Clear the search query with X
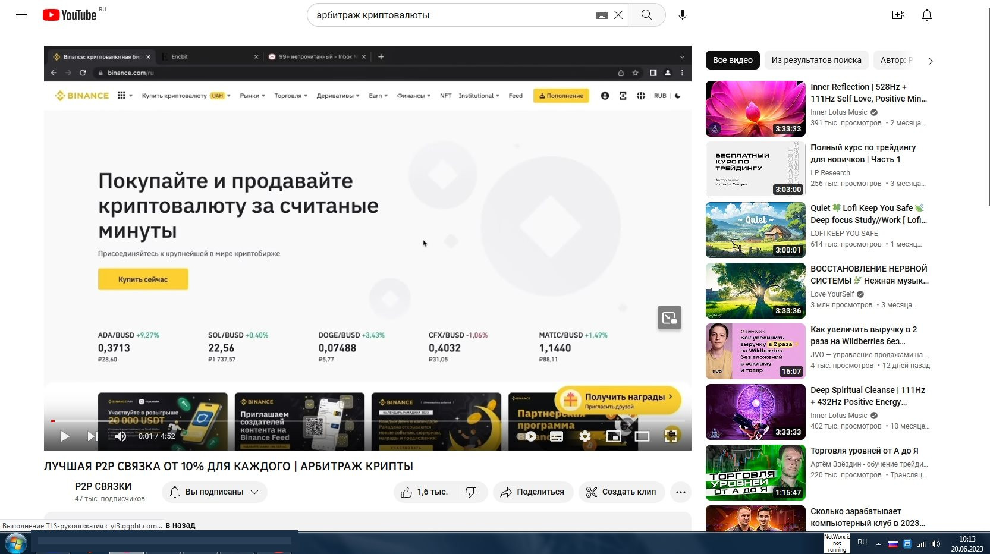The height and width of the screenshot is (554, 990). click(x=618, y=15)
